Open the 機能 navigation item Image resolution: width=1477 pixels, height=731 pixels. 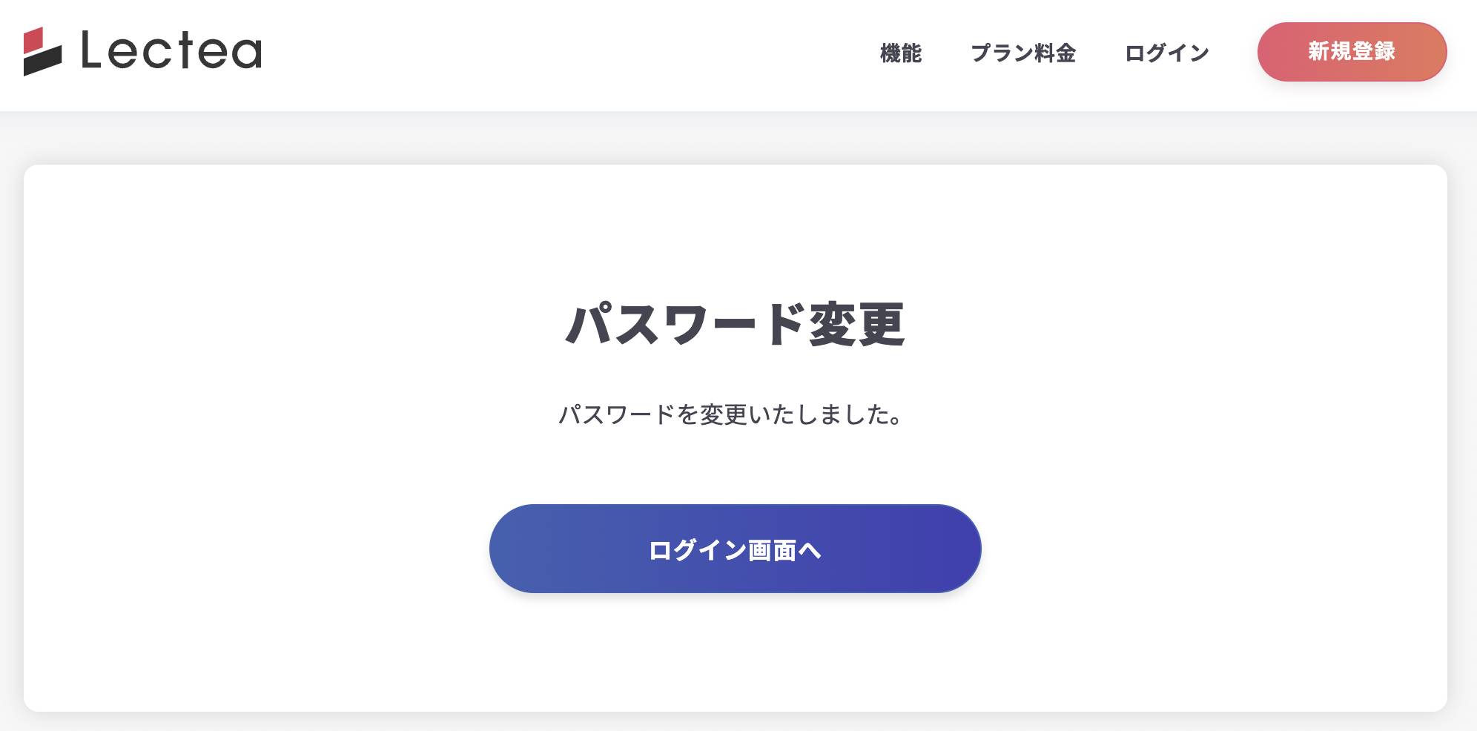(900, 53)
